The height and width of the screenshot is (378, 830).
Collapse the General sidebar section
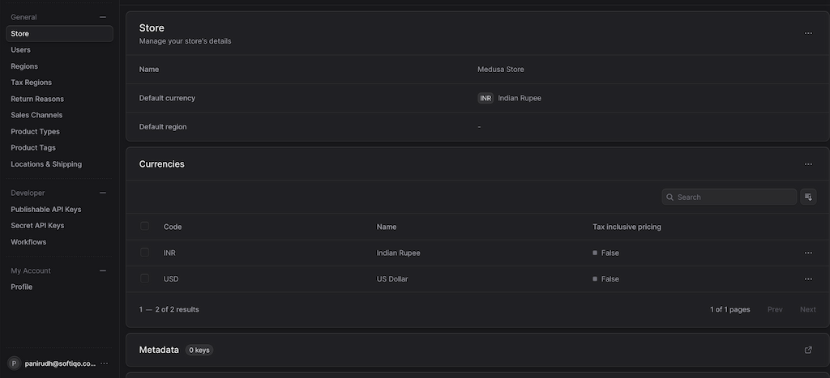coord(102,17)
